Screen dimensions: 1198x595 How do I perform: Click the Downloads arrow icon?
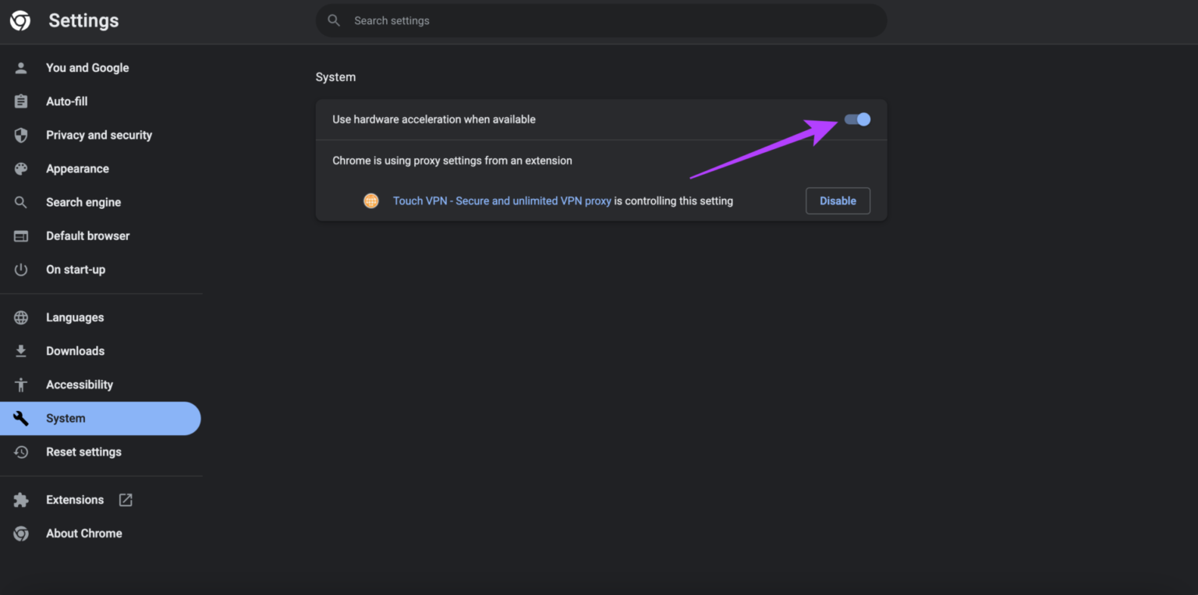click(x=20, y=350)
